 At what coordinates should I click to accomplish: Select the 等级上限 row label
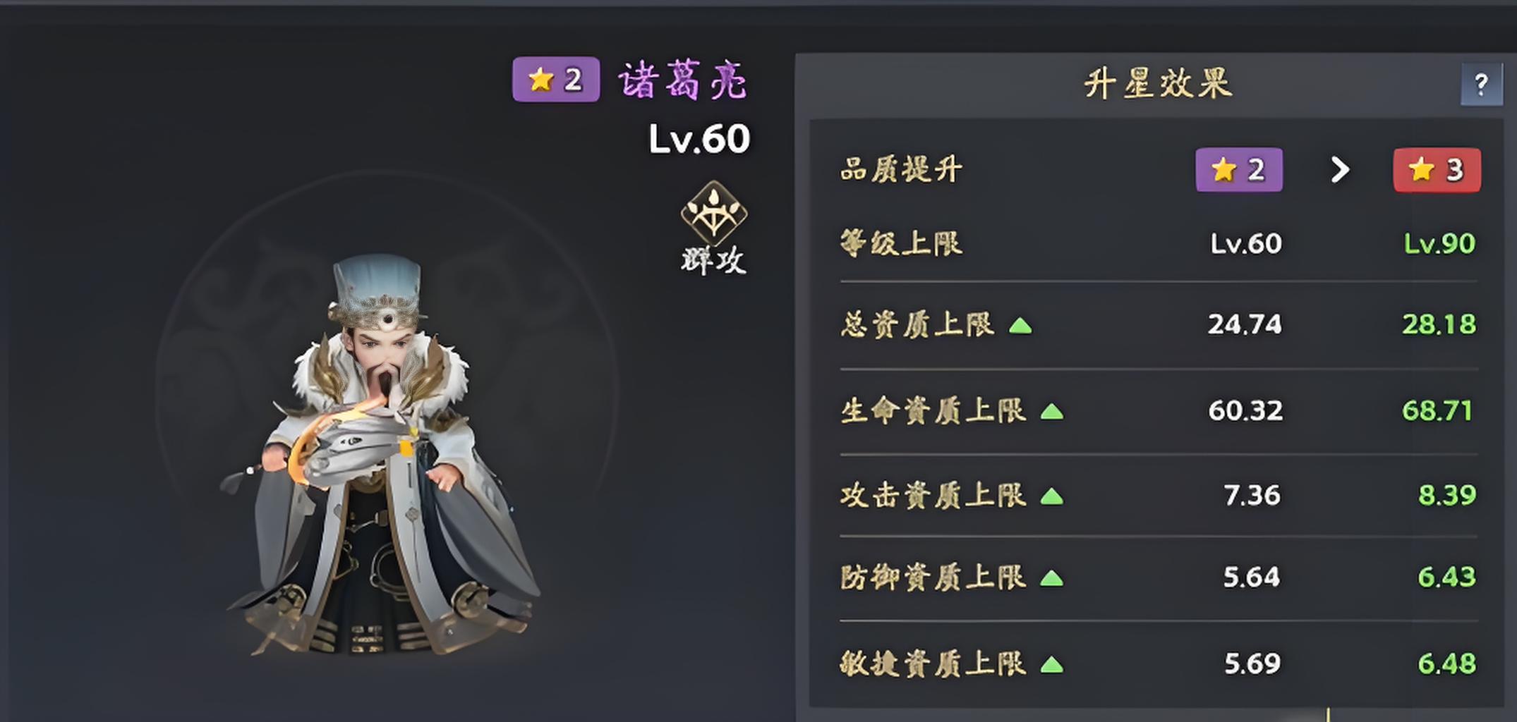(901, 243)
